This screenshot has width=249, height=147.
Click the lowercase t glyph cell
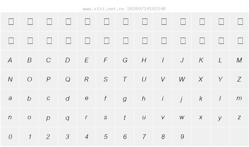point(125,117)
